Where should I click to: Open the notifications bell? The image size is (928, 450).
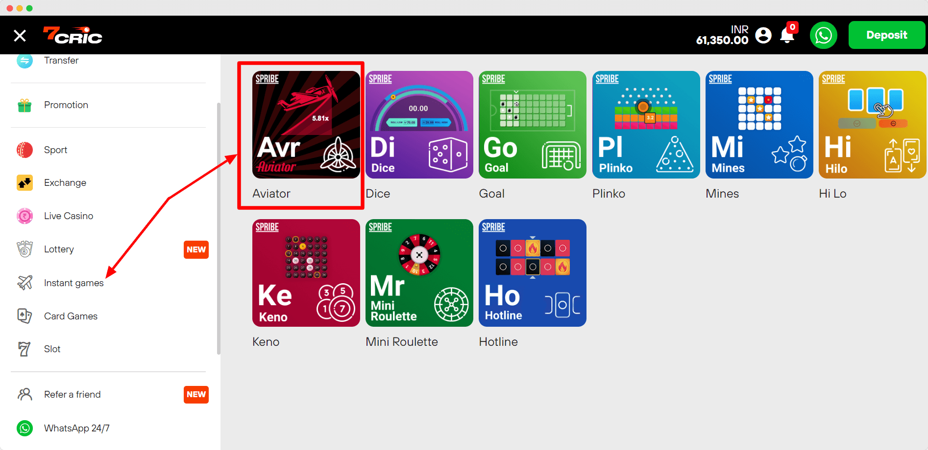(x=787, y=35)
